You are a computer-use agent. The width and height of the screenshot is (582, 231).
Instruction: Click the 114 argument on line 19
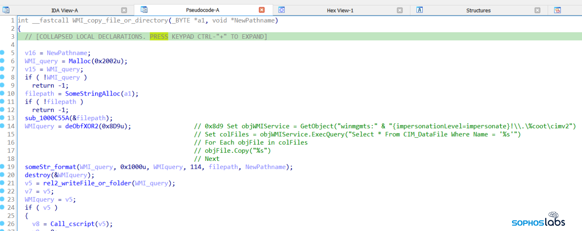[x=196, y=167]
